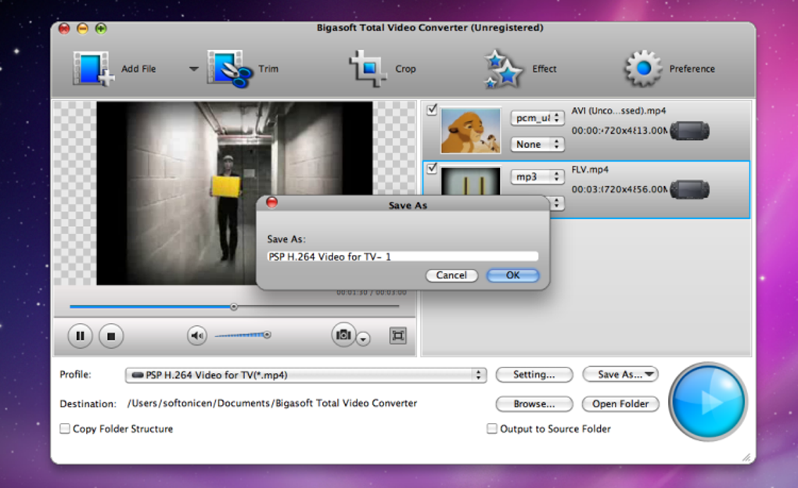Click the Trim scissors icon
Viewport: 798px width, 488px height.
(229, 69)
